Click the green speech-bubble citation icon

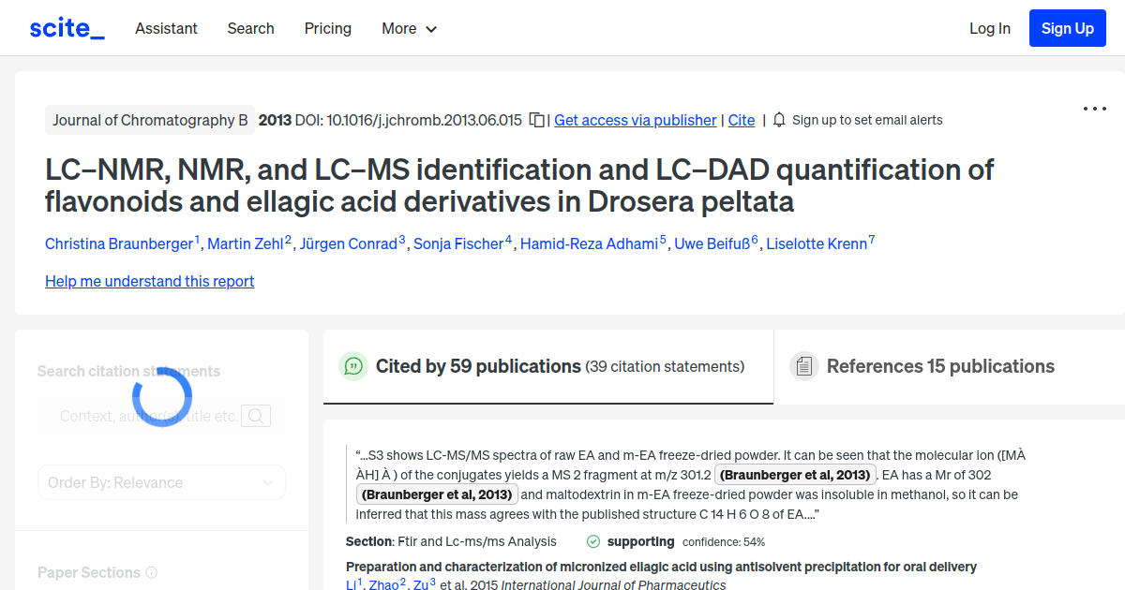pos(353,366)
